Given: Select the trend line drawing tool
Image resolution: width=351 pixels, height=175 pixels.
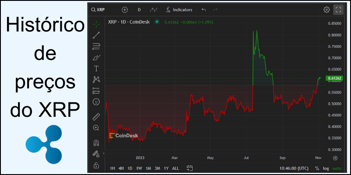Looking at the screenshot, I should pos(96,35).
